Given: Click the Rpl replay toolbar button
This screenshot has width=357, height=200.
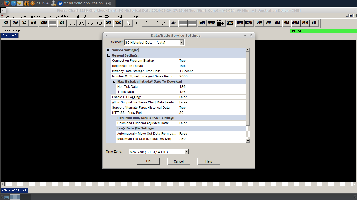Looking at the screenshot, I should click(202, 23).
